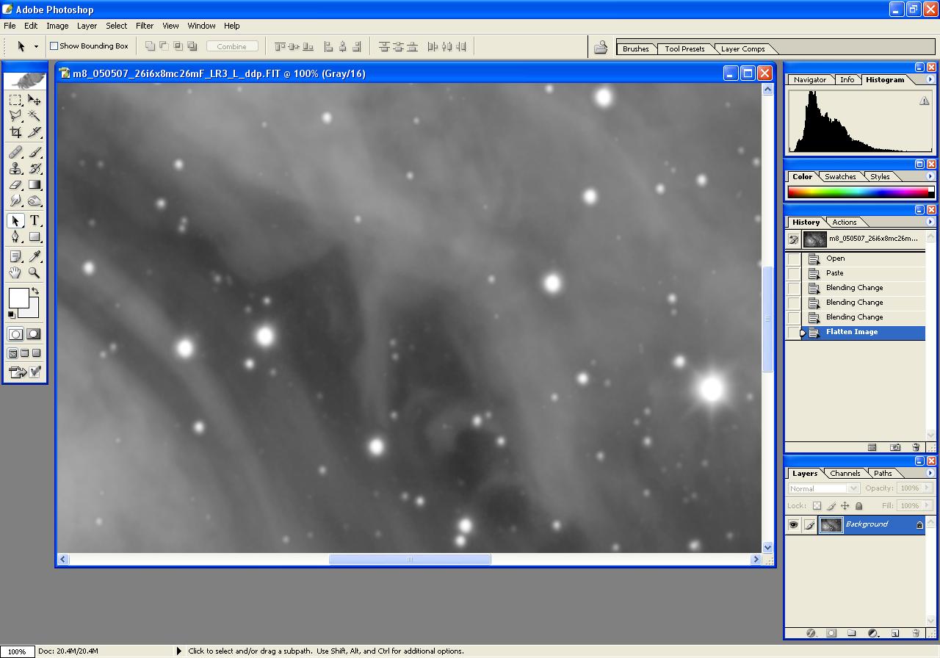This screenshot has width=940, height=658.
Task: Open the Brushes palette well tab
Action: [x=635, y=49]
